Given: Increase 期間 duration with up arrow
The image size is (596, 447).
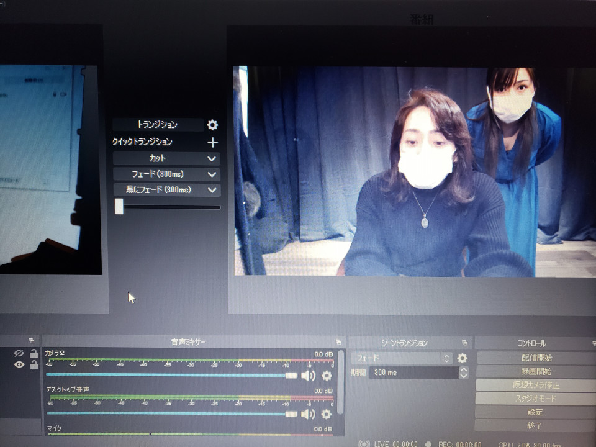Looking at the screenshot, I should (463, 369).
